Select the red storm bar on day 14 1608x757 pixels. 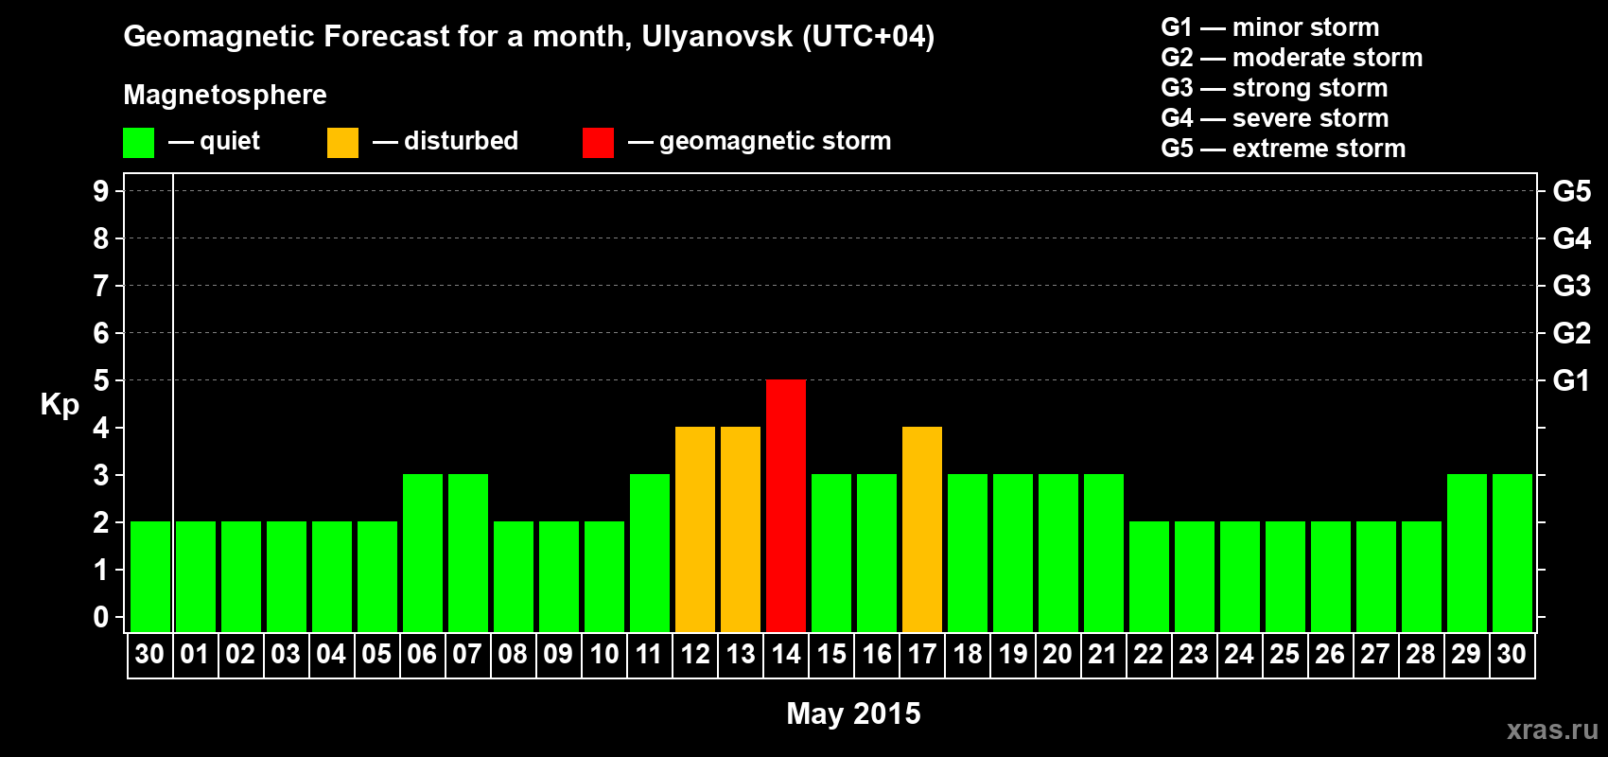point(786,505)
